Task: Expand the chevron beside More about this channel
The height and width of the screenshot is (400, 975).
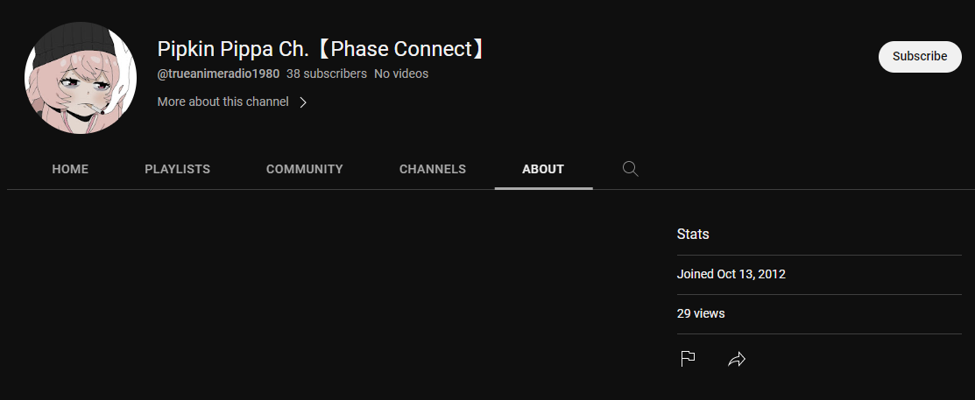Action: (303, 102)
